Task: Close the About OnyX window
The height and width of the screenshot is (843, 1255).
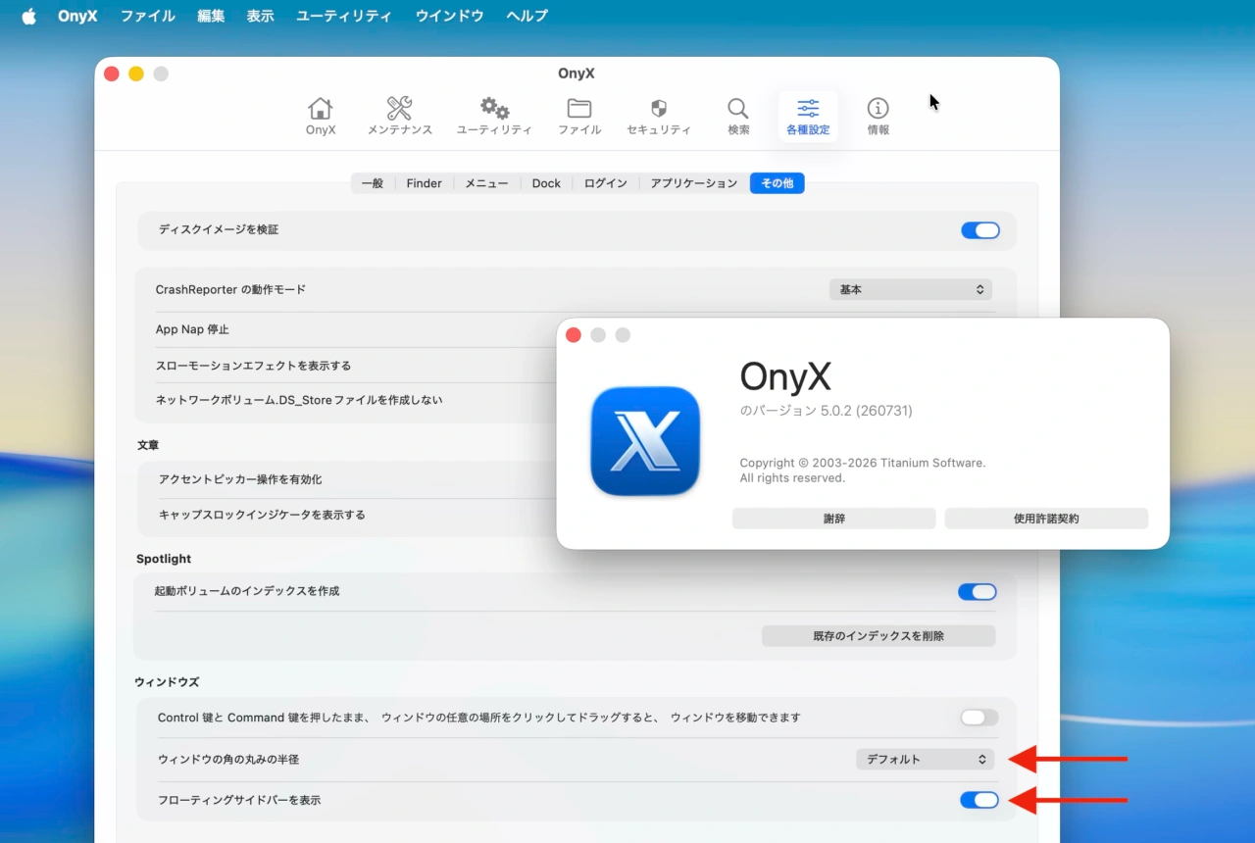Action: pos(574,335)
